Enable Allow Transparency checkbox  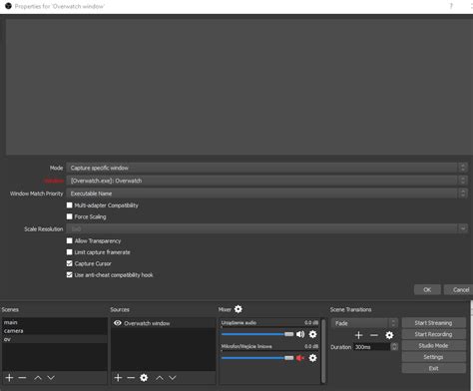click(69, 240)
